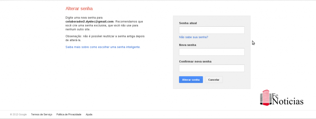Open Termos de Serviço footer link
The image size is (316, 119).
pos(42,114)
